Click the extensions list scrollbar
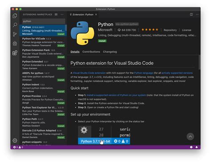The height and width of the screenshot is (163, 211). (x=66, y=28)
